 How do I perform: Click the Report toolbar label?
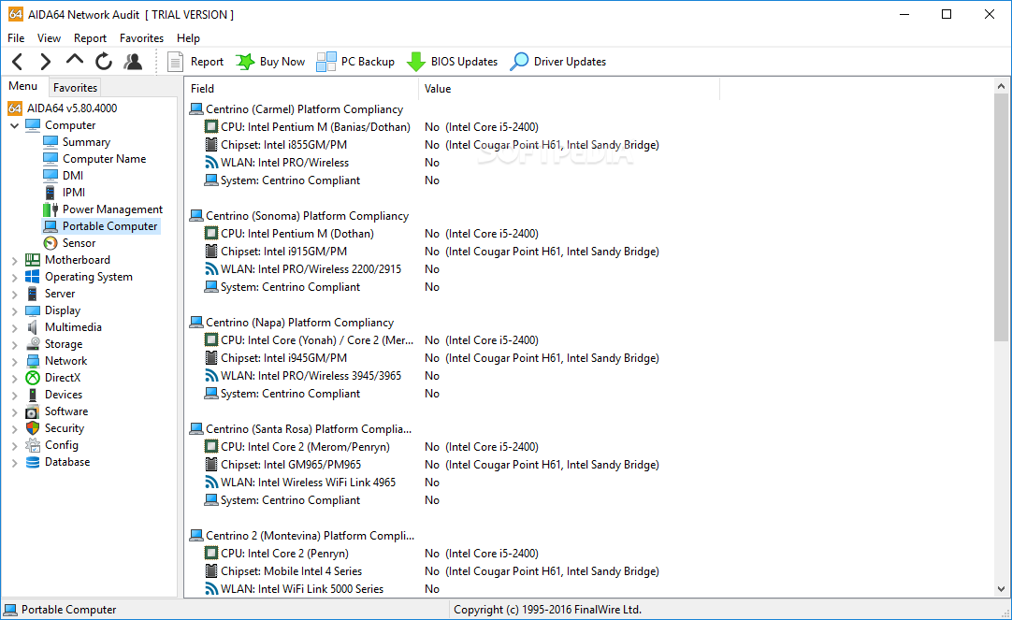208,62
